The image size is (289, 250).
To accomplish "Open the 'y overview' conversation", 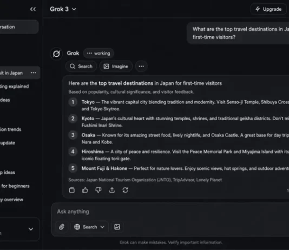I will [11, 200].
